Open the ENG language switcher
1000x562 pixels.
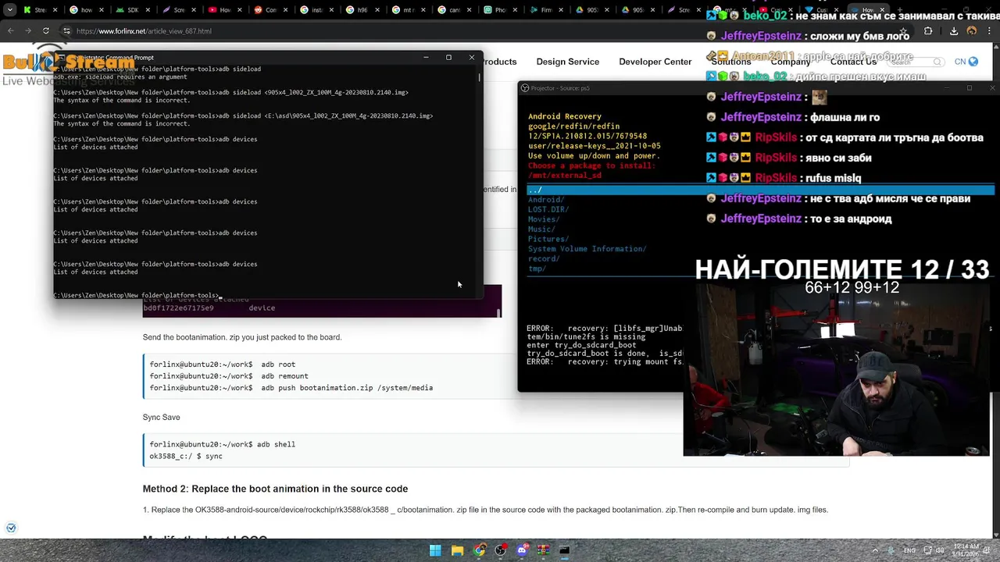pos(909,550)
